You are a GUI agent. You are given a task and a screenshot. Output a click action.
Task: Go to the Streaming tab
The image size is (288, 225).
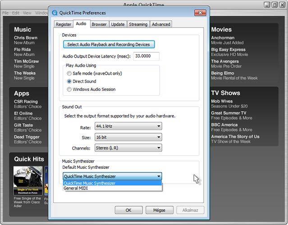click(x=138, y=24)
